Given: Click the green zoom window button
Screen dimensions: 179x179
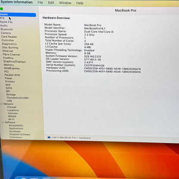Looking at the screenshot, I should 1,9.
